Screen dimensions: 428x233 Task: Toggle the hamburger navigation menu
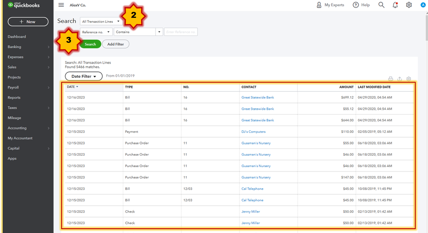click(61, 5)
